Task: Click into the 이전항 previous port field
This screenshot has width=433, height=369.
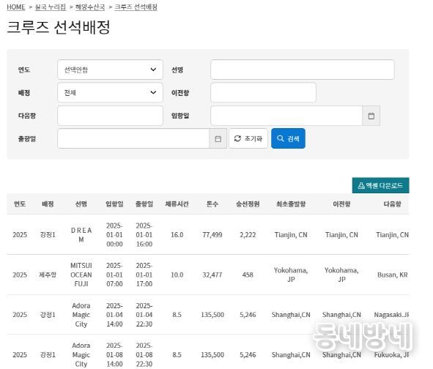Action: pos(263,92)
